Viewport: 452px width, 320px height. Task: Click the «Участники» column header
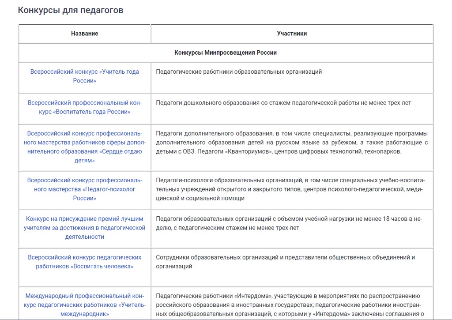[292, 34]
